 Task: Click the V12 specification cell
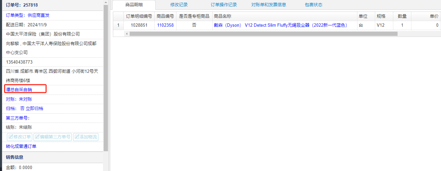click(x=384, y=25)
